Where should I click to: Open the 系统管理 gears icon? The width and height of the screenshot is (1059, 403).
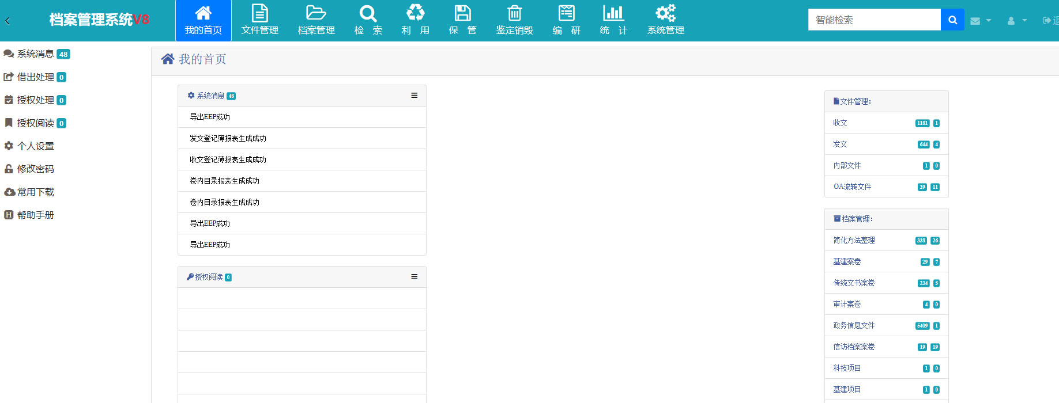(665, 13)
